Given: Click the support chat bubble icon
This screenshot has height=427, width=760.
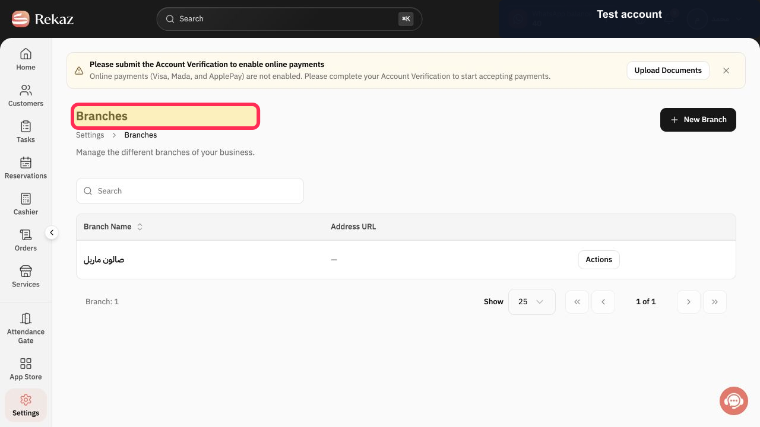Looking at the screenshot, I should 734,401.
